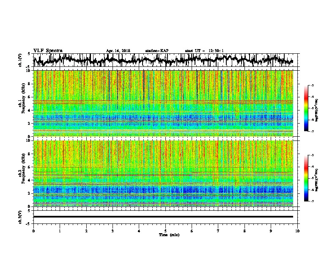335x259 pixels.
Task: Select the "Apr. 14, 2018" date text
Action: (118, 51)
